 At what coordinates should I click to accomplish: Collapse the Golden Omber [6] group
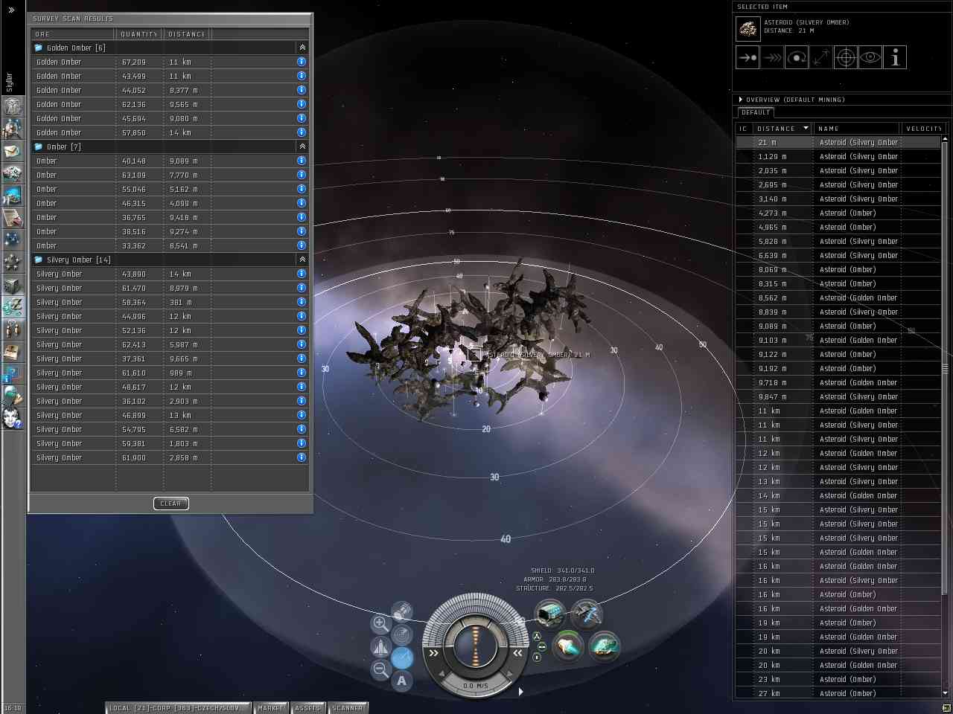tap(302, 48)
